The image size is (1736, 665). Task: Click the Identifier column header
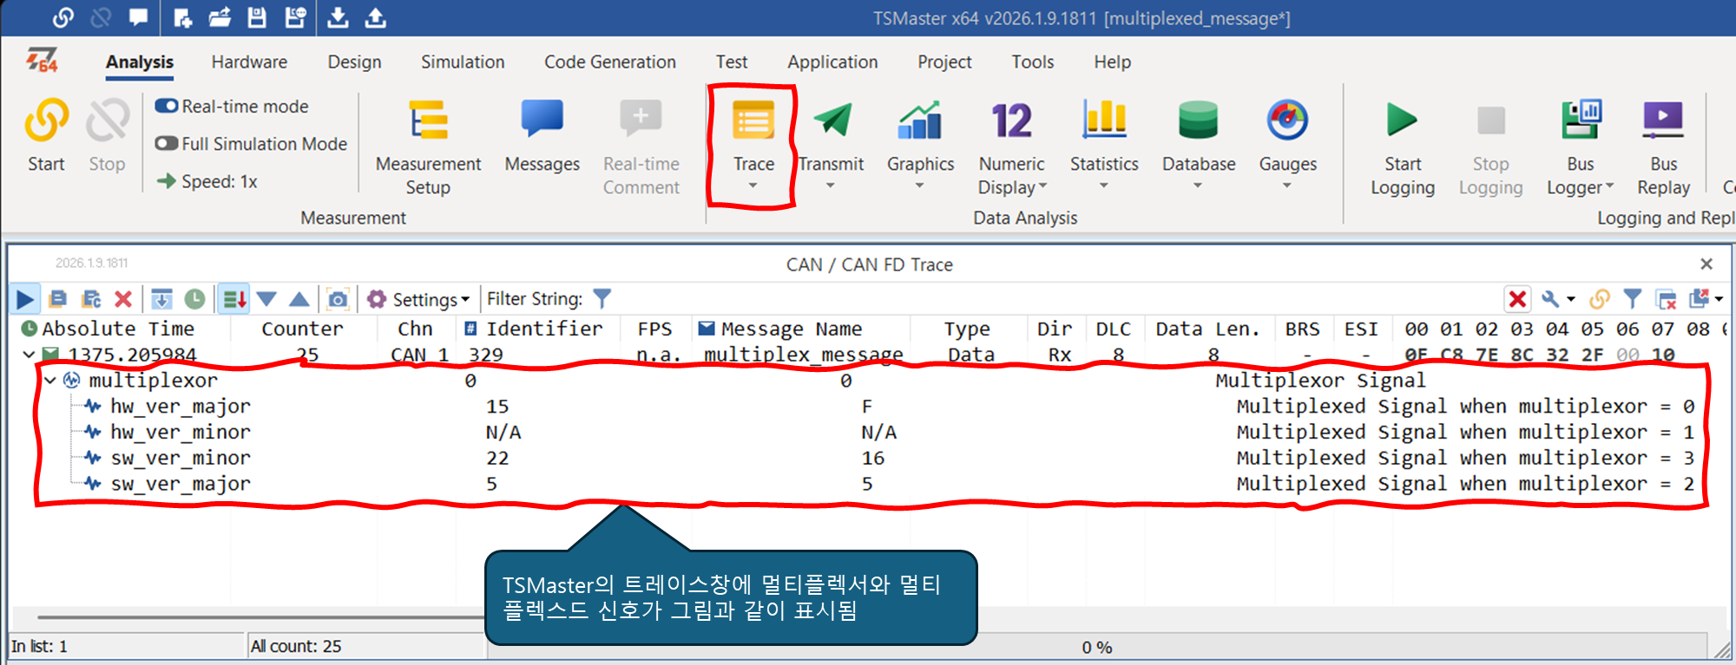[x=538, y=329]
